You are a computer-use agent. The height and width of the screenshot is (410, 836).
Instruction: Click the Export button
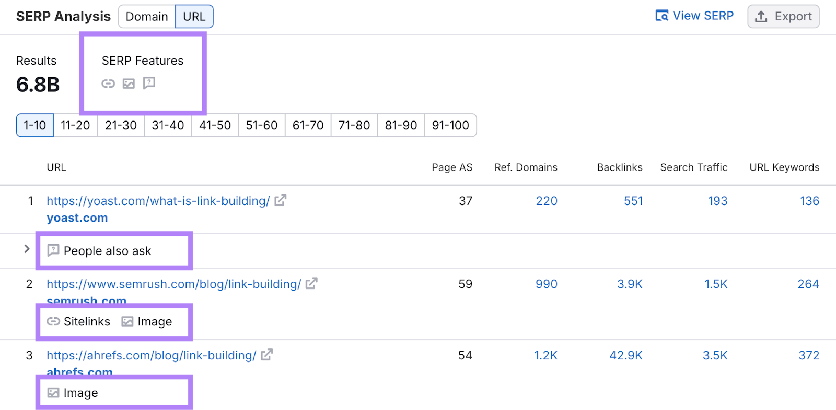click(783, 17)
